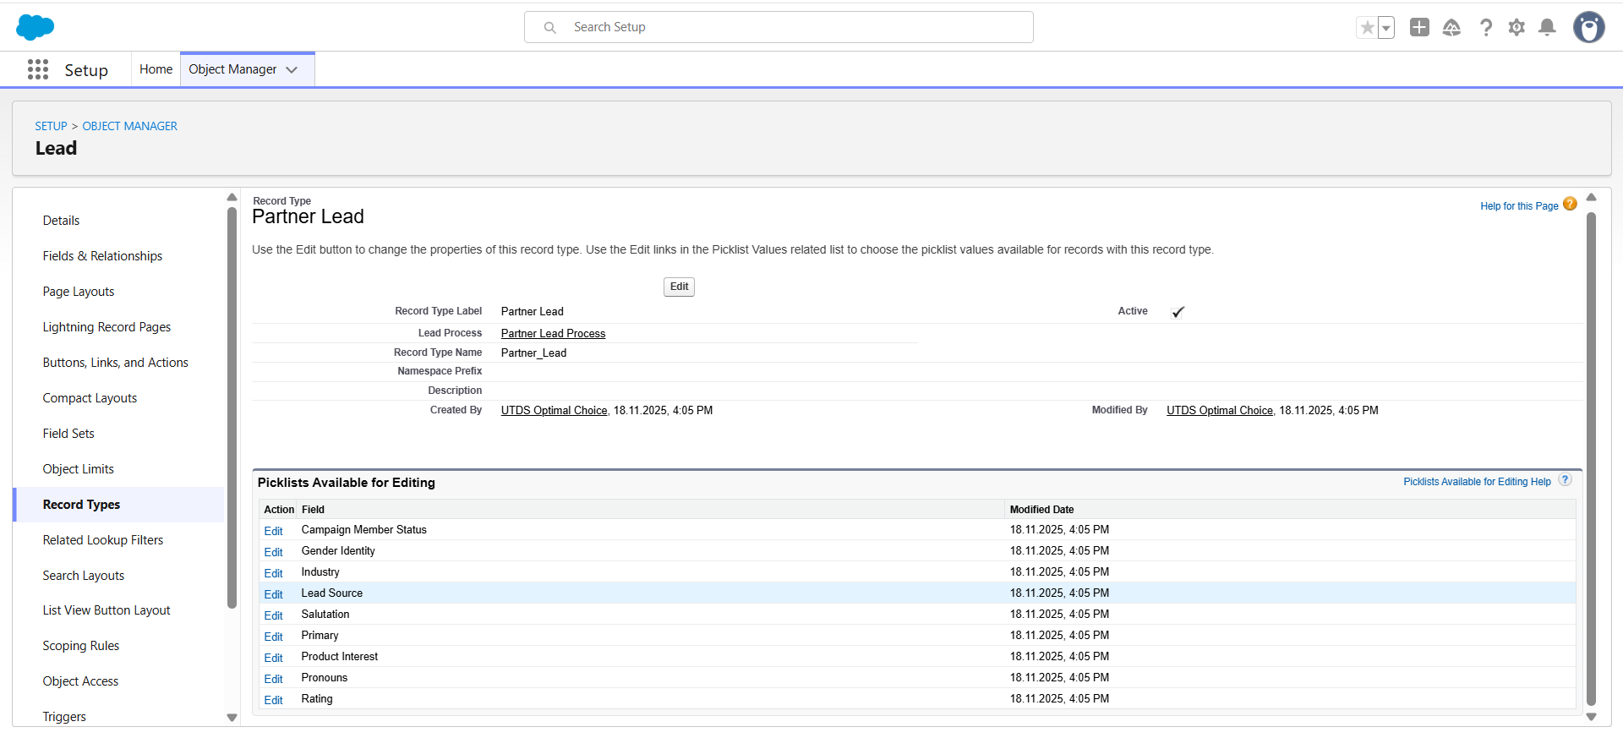Open Triggers in the sidebar
This screenshot has width=1623, height=738.
point(64,717)
